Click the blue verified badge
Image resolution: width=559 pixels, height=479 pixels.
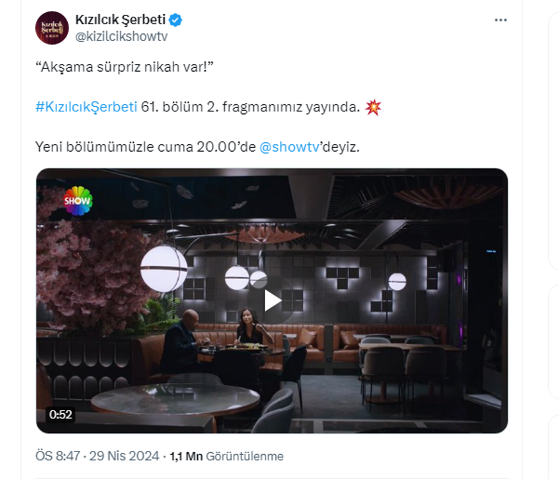[x=176, y=20]
